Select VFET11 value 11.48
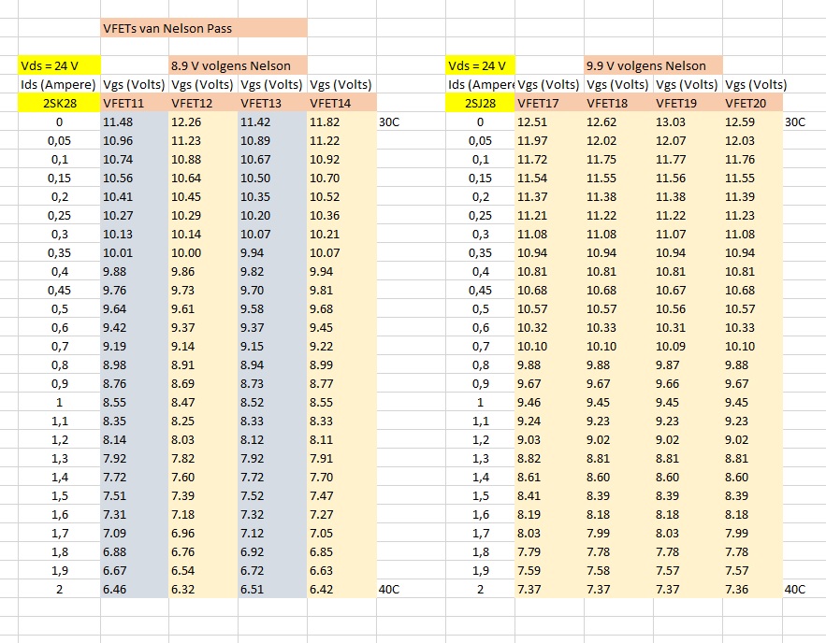The image size is (826, 643). point(135,122)
